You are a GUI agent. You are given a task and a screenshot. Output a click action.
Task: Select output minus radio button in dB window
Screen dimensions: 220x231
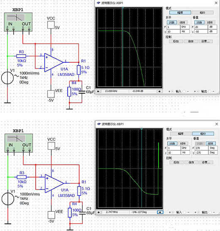pyautogui.click(x=210, y=92)
